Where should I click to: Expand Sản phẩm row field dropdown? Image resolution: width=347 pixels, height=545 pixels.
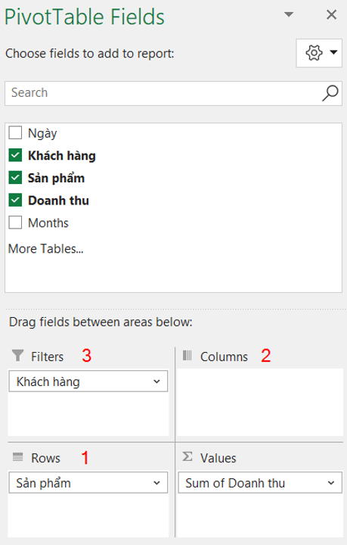(x=156, y=483)
